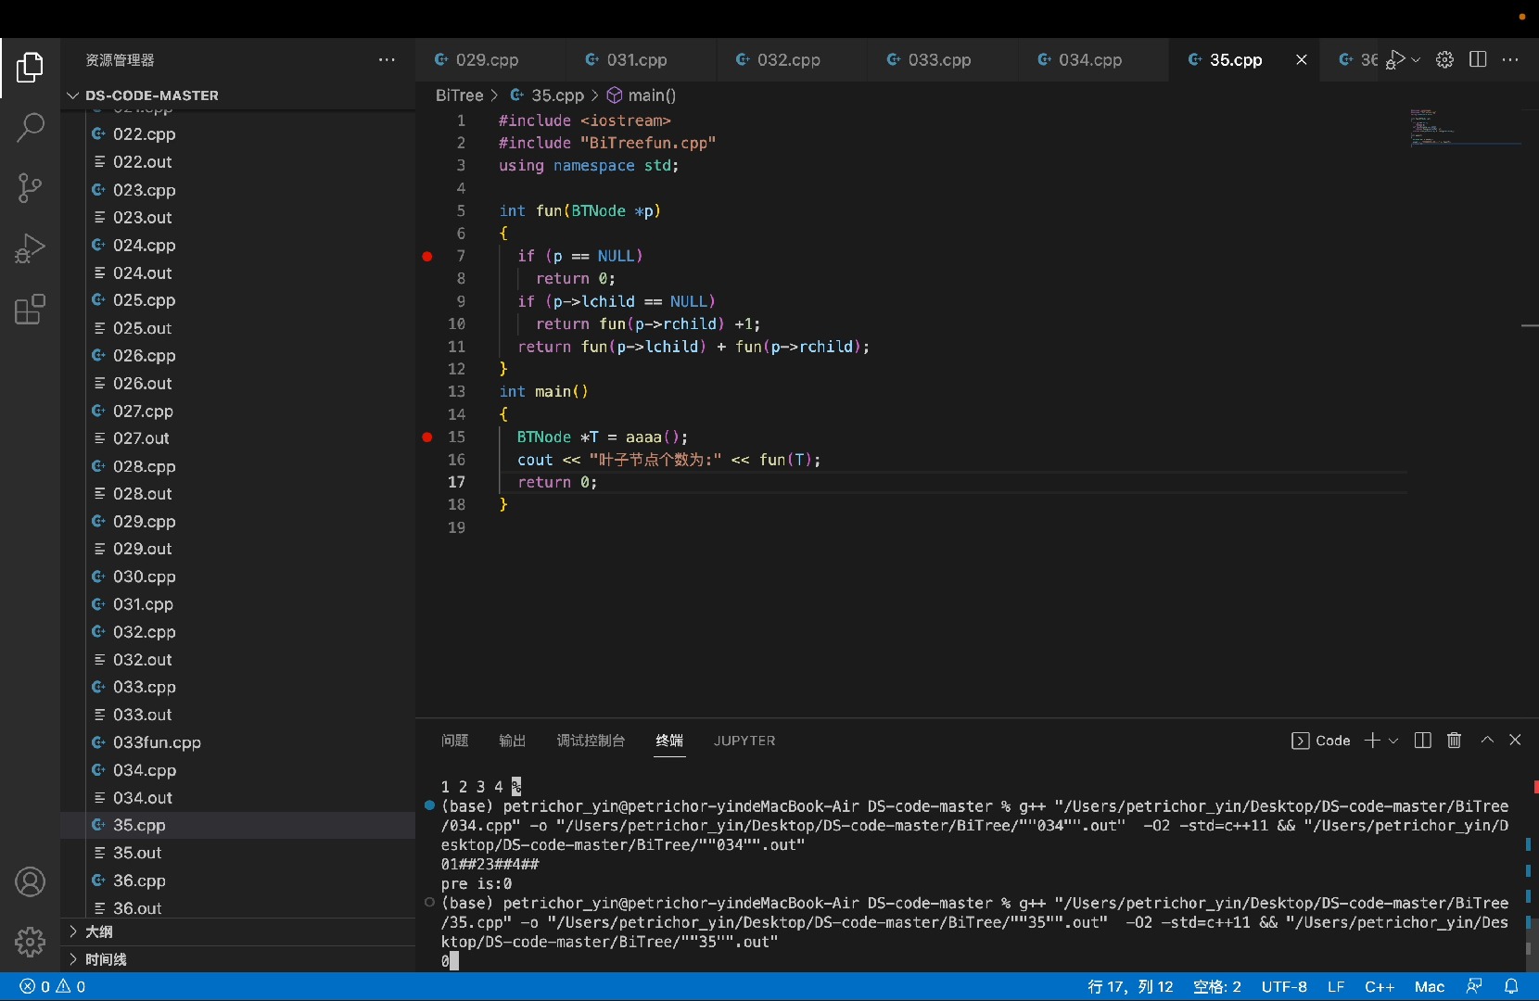Place cursor on line 11 return statement
1539x1001 pixels.
[x=693, y=347]
